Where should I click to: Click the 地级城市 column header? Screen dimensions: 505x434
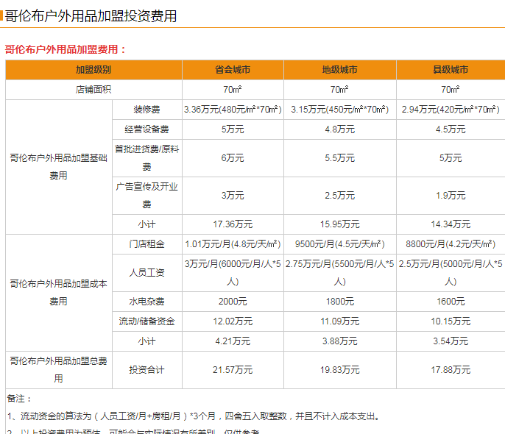pos(340,70)
